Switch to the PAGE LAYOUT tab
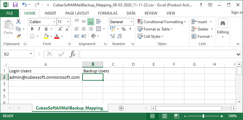 click(x=77, y=13)
